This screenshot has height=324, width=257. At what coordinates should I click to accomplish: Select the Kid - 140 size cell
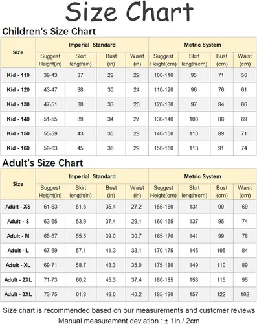click(x=18, y=119)
